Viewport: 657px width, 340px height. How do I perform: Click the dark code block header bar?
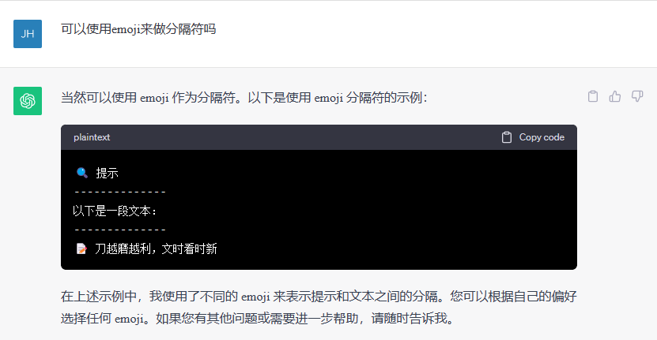[319, 137]
